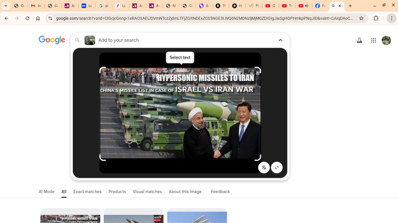Switch to AI Mode tab
398x223 pixels.
point(47,191)
